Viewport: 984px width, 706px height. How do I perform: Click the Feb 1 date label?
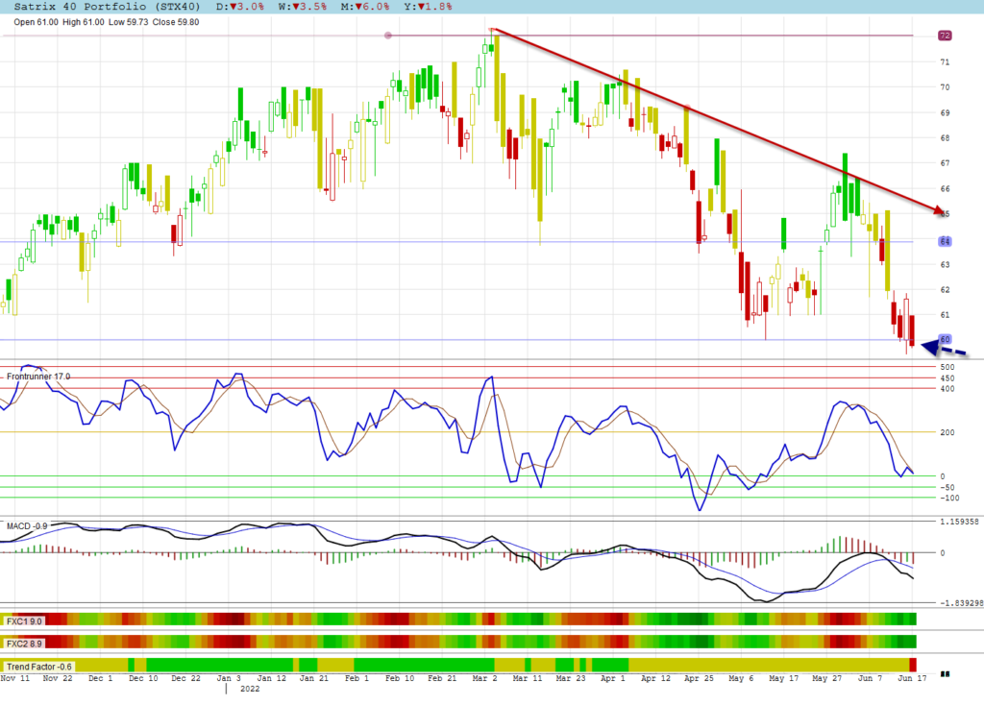pyautogui.click(x=357, y=678)
